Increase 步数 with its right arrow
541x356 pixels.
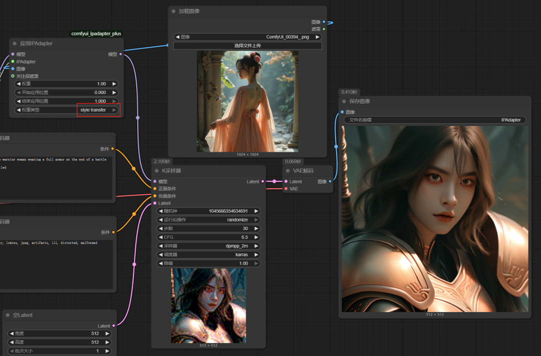pyautogui.click(x=256, y=228)
